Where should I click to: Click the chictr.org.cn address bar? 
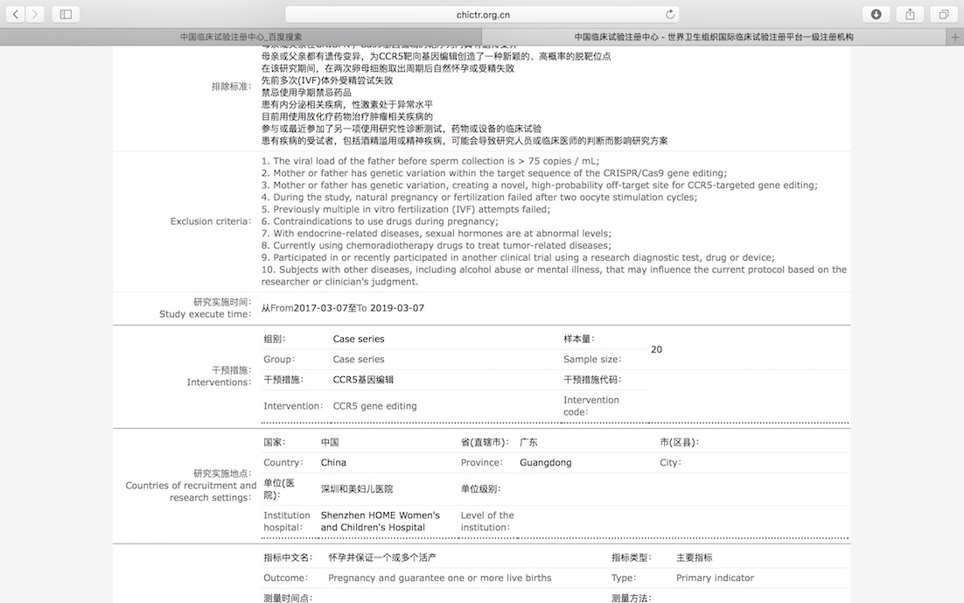[x=482, y=14]
